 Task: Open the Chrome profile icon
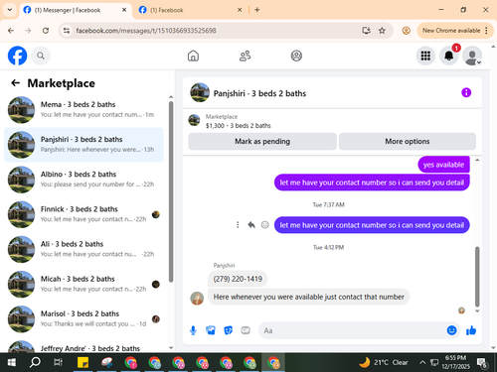(406, 31)
